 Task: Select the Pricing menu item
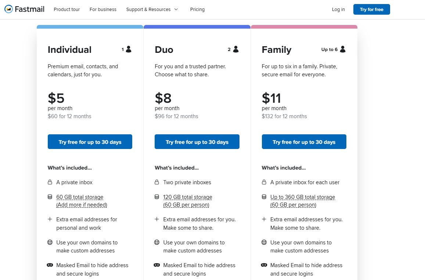[x=197, y=10]
